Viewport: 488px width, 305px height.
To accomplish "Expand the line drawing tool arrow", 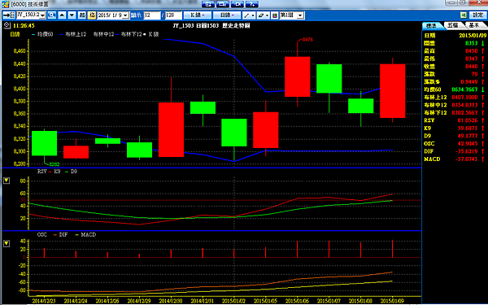I will click(253, 15).
